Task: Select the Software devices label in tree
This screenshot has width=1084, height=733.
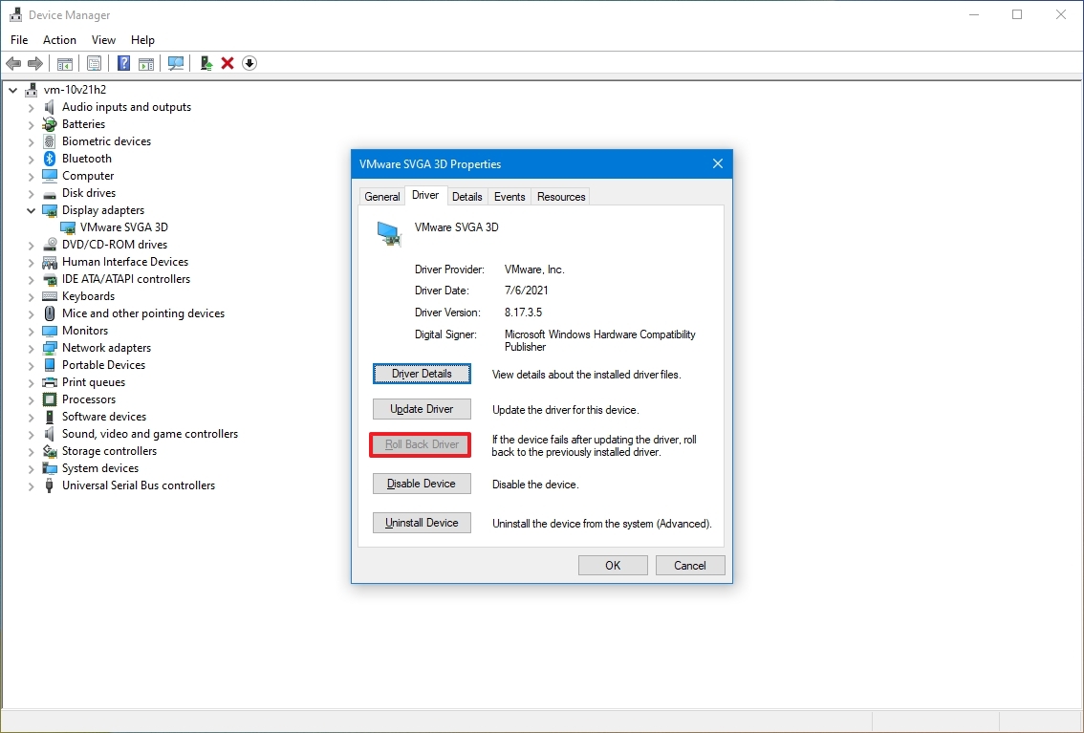Action: pyautogui.click(x=104, y=417)
